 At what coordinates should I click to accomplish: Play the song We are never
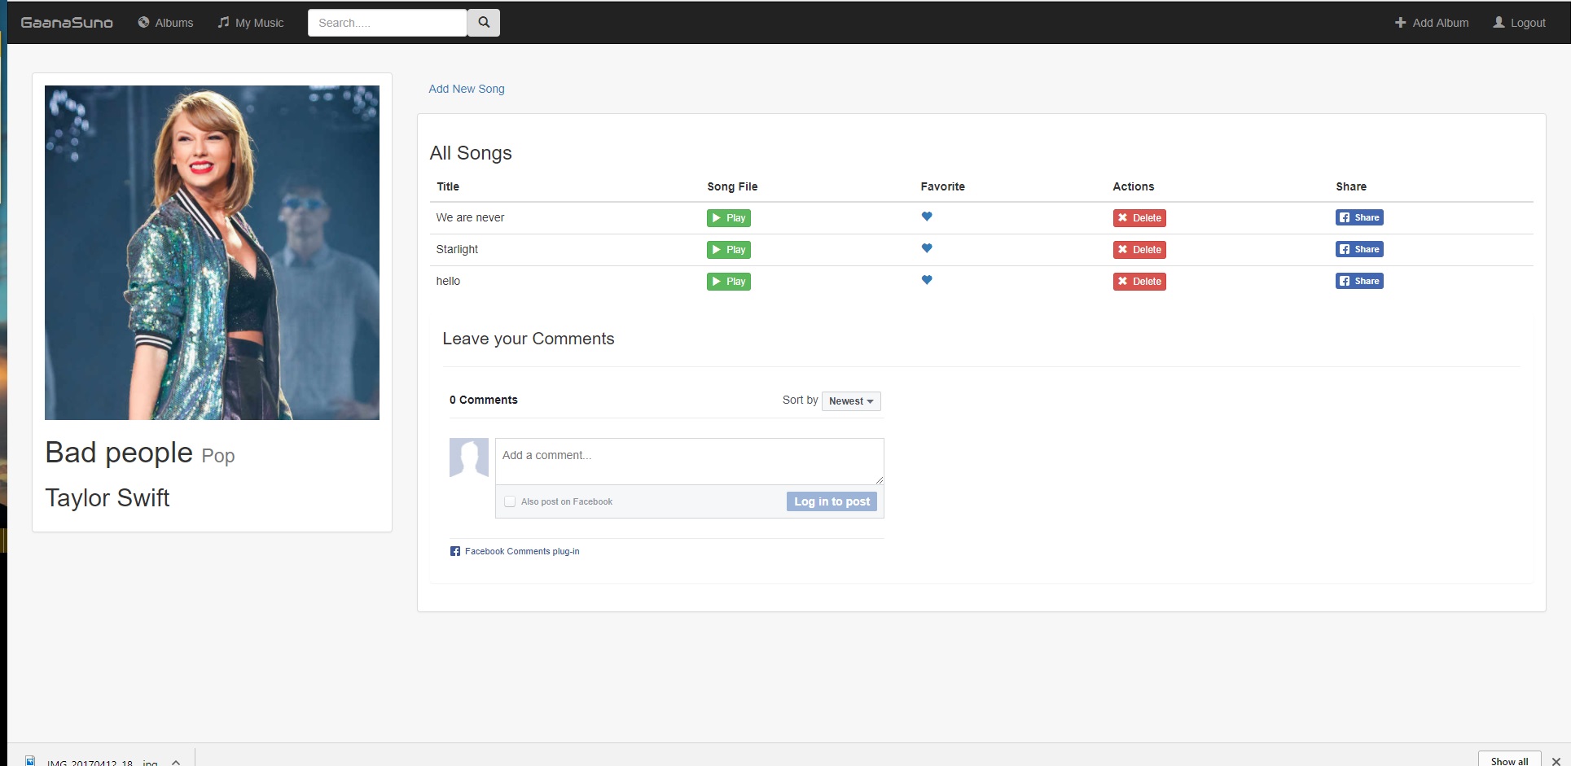729,218
